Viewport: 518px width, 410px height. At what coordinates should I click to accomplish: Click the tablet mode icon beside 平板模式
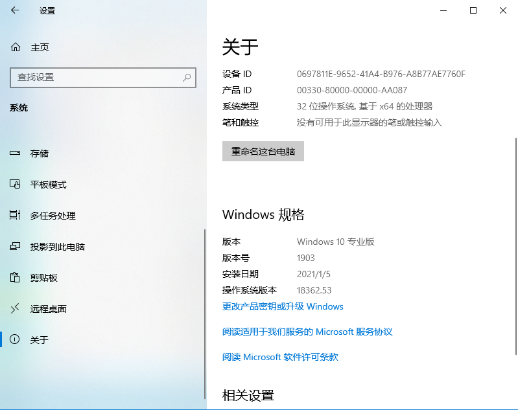(x=15, y=184)
